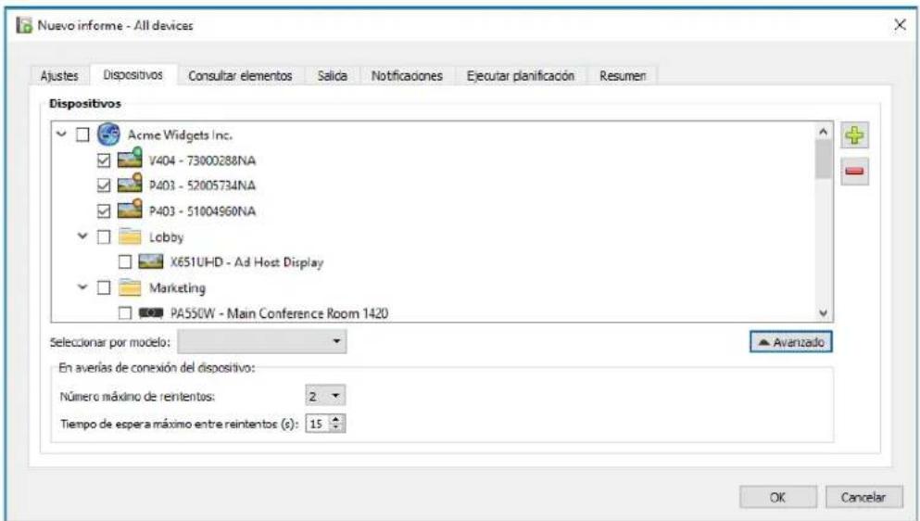Screen dimensions: 920x521
Task: Check the X651UHD - Ad Host Display checkbox
Action: pos(125,262)
